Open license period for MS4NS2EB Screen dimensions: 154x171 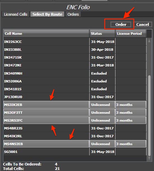point(131,144)
